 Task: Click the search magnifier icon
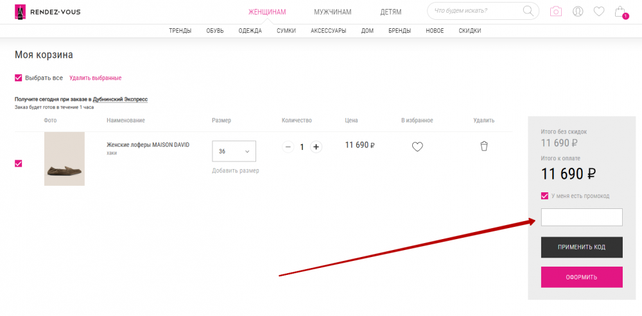pos(528,11)
